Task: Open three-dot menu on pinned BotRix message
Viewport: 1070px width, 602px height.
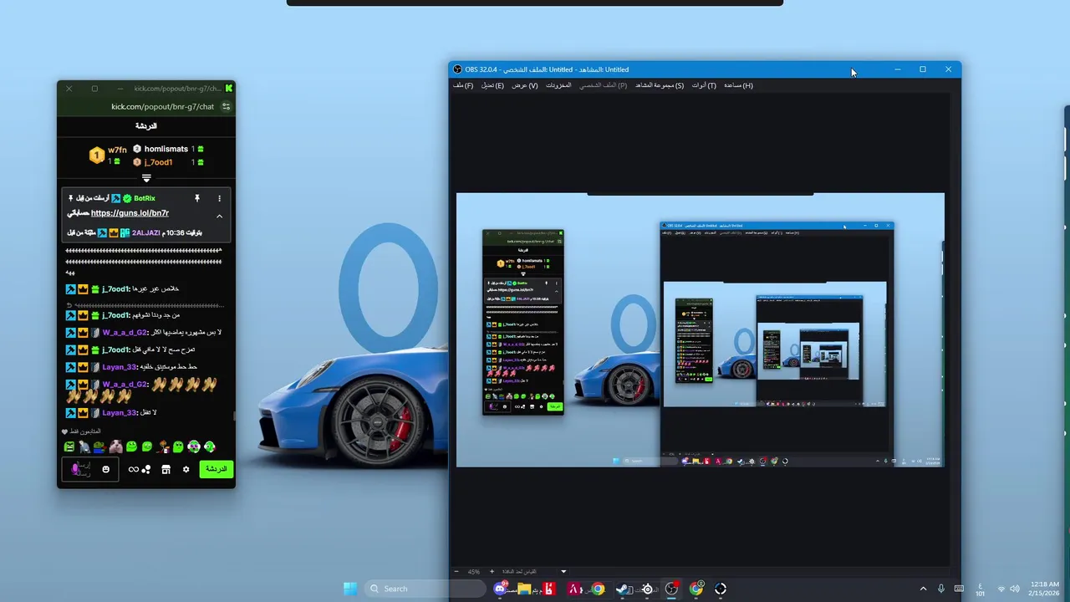Action: click(219, 198)
